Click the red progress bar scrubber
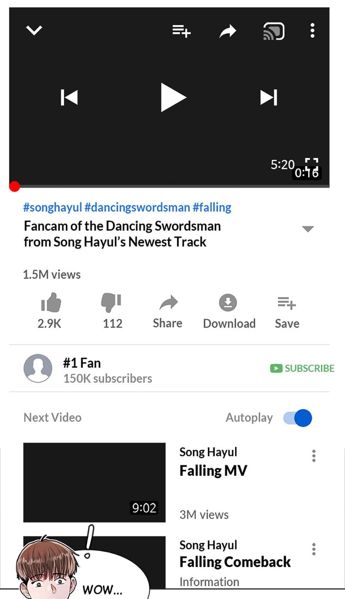 (15, 186)
